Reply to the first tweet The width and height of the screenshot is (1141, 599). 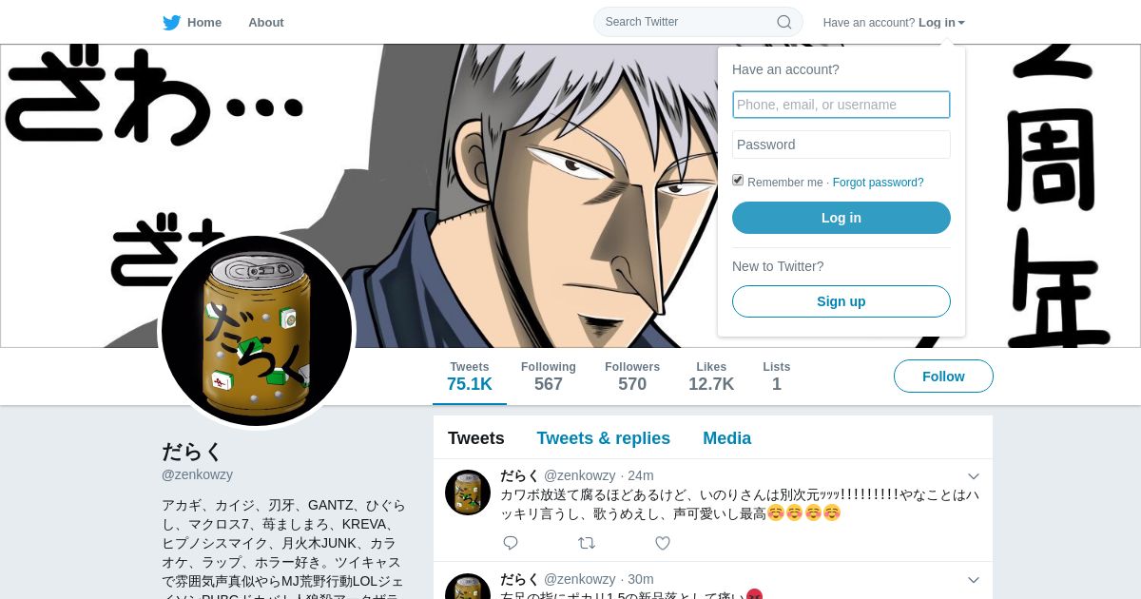tap(511, 543)
